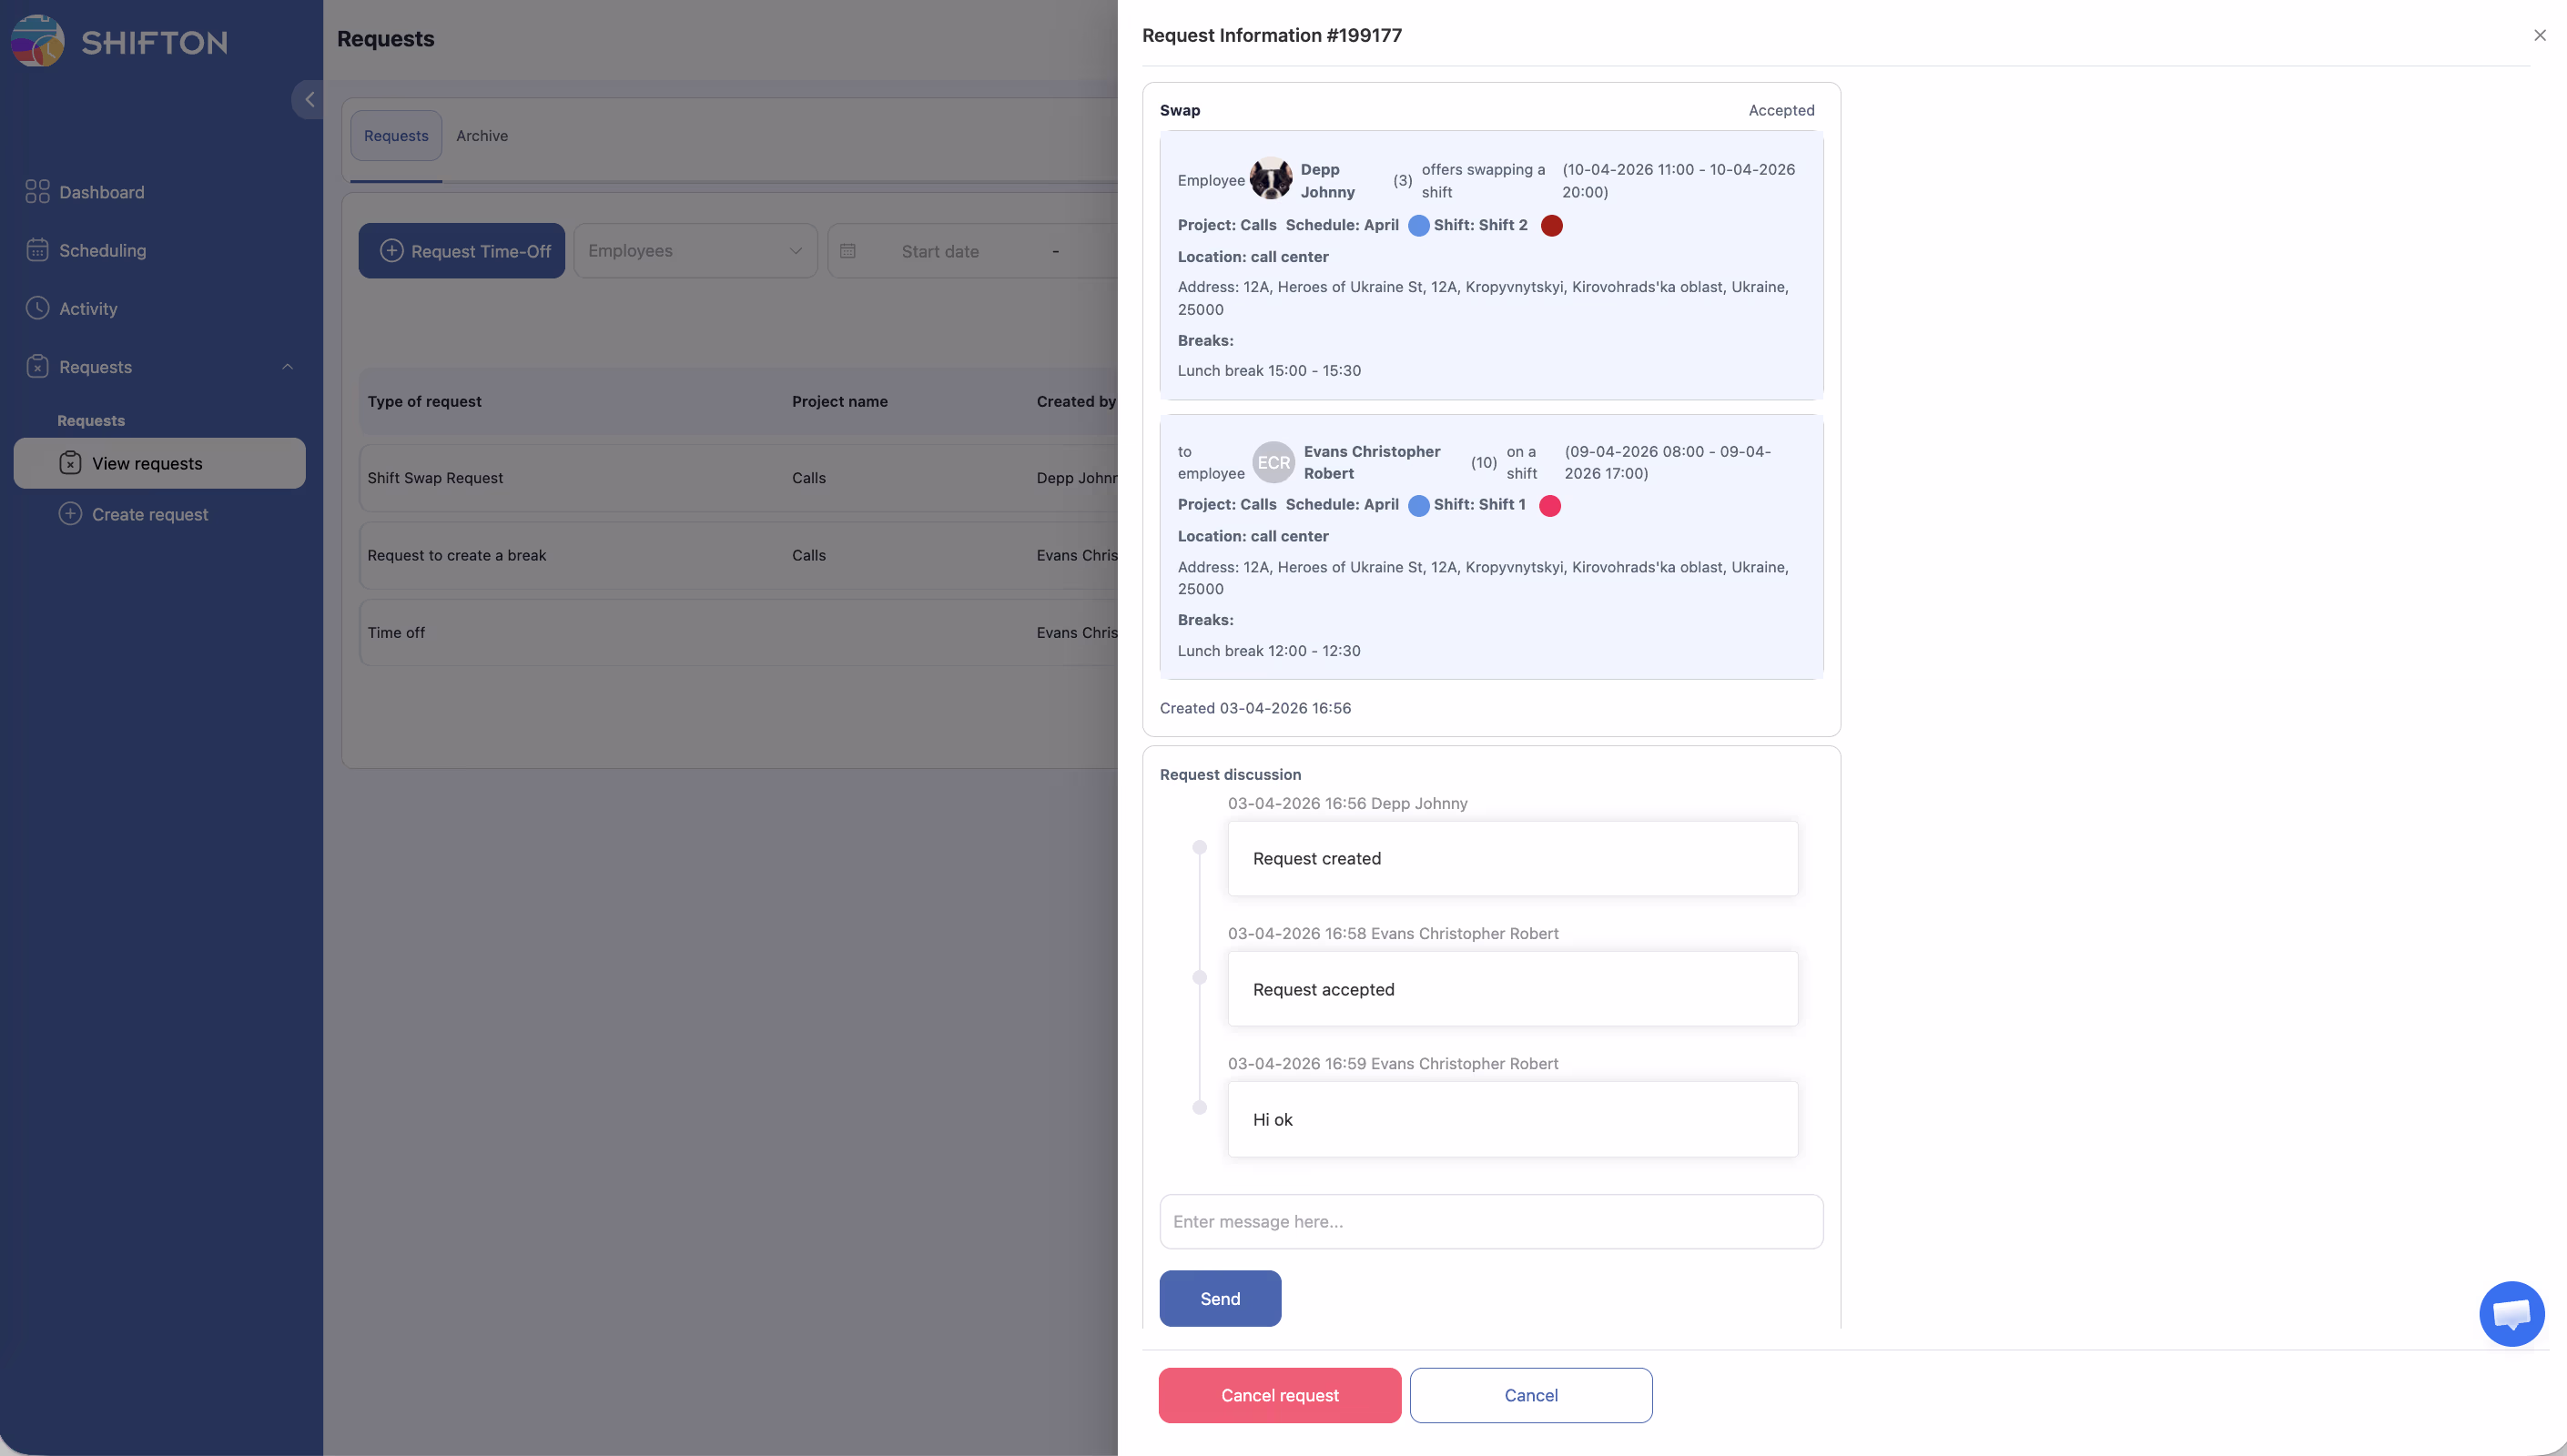Screen dimensions: 2567x1456
Task: Open the Employees filter dropdown
Action: coord(695,251)
